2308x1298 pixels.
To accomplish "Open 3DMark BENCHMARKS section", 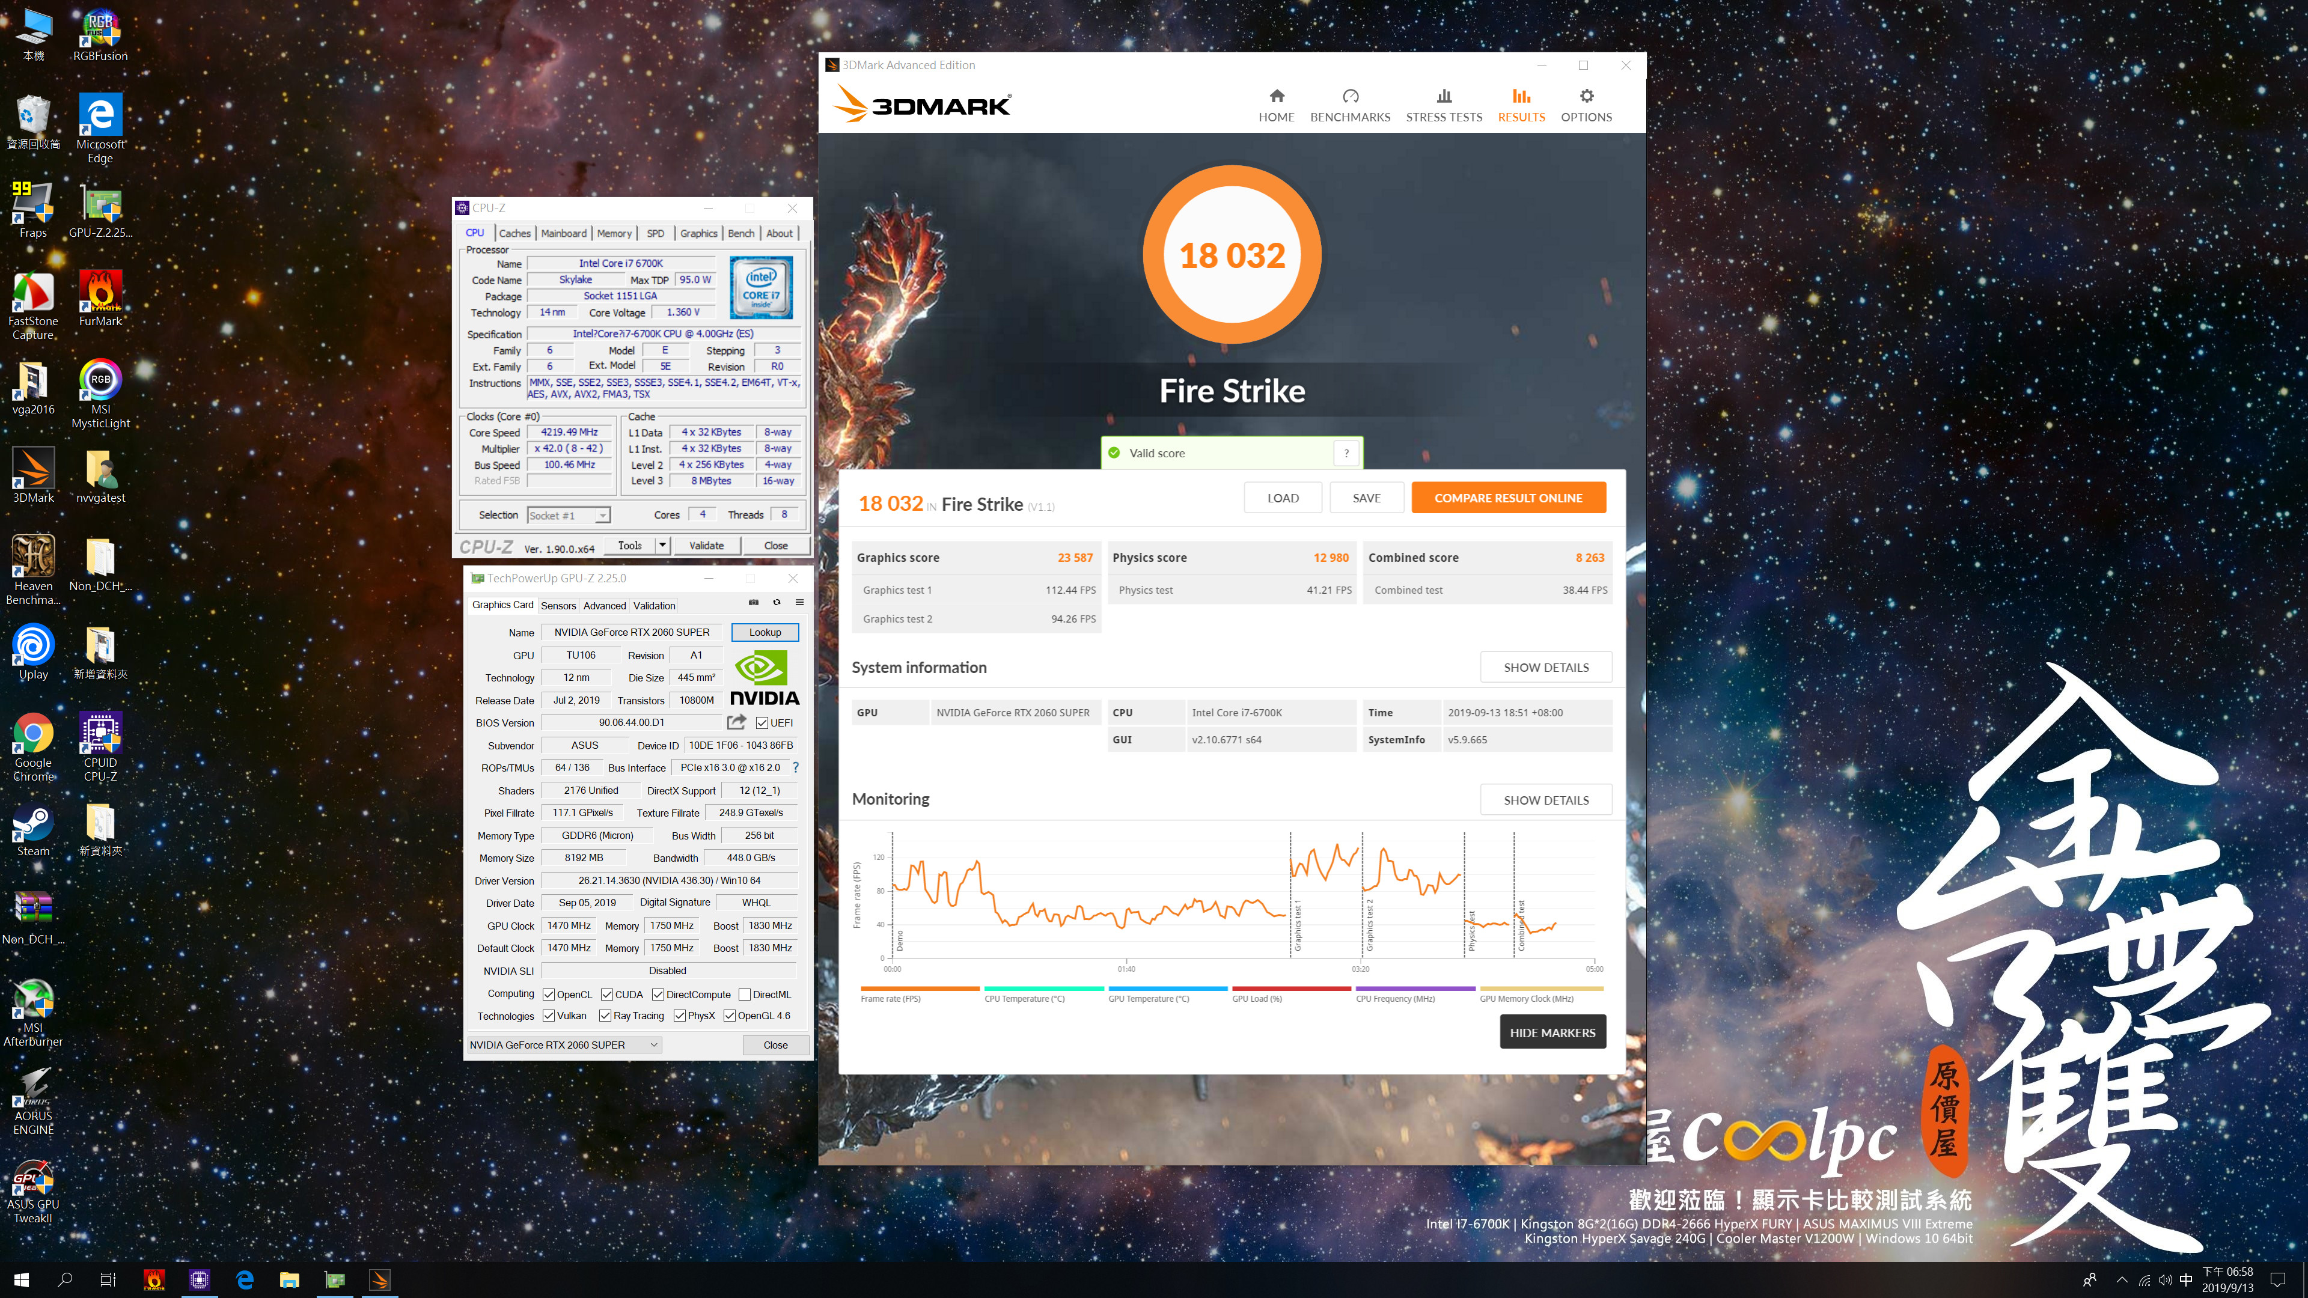I will tap(1350, 105).
